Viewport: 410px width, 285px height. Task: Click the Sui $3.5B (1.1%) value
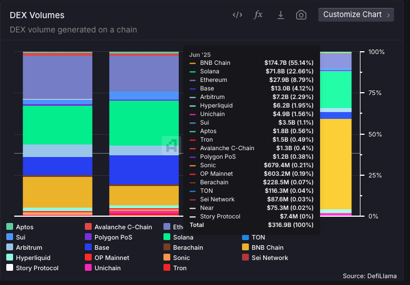[296, 122]
